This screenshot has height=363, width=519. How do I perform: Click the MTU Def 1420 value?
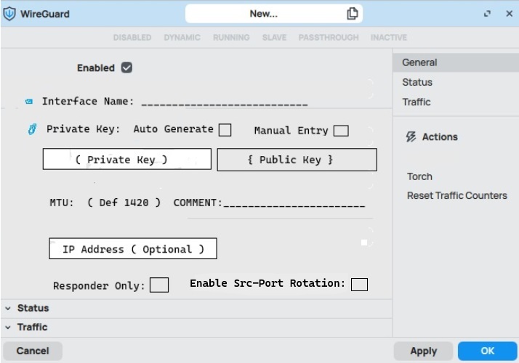coord(124,203)
